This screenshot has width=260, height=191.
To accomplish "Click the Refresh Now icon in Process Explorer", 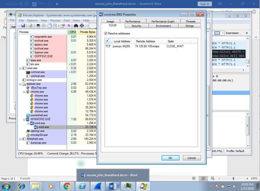I will pos(30,25).
